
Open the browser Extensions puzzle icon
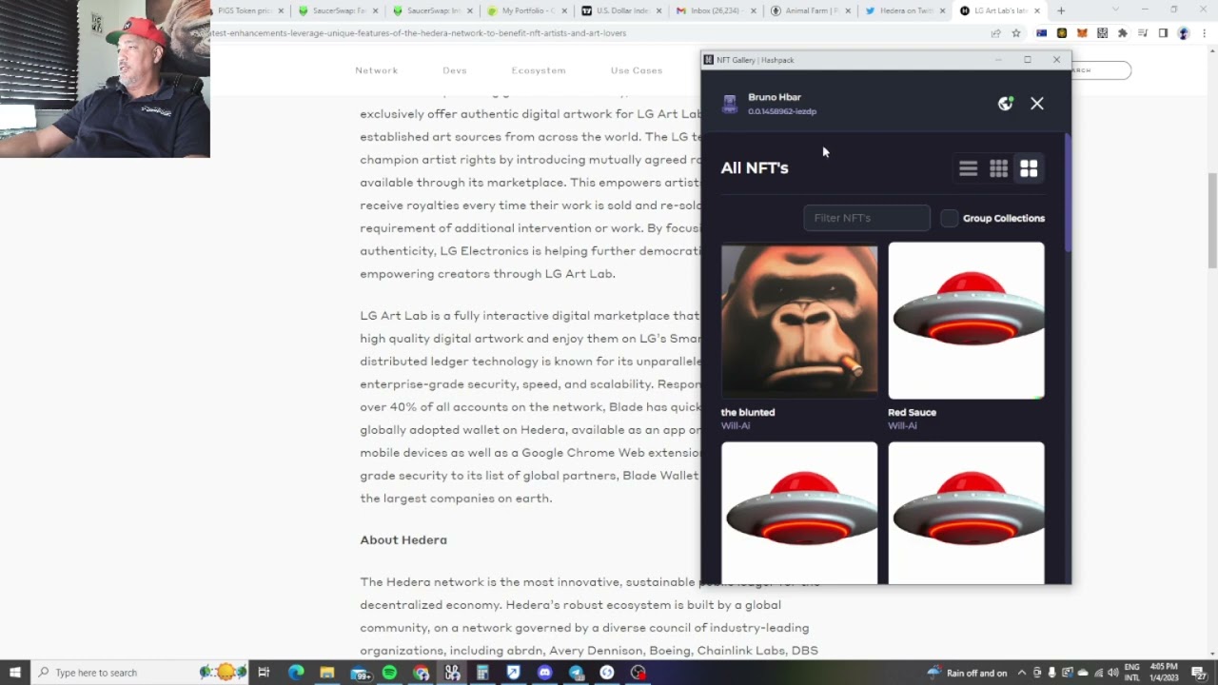(x=1123, y=33)
